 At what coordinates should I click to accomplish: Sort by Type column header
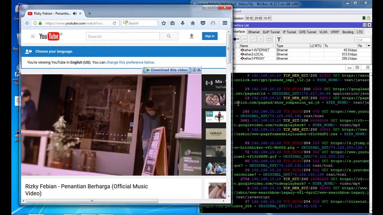pos(293,46)
